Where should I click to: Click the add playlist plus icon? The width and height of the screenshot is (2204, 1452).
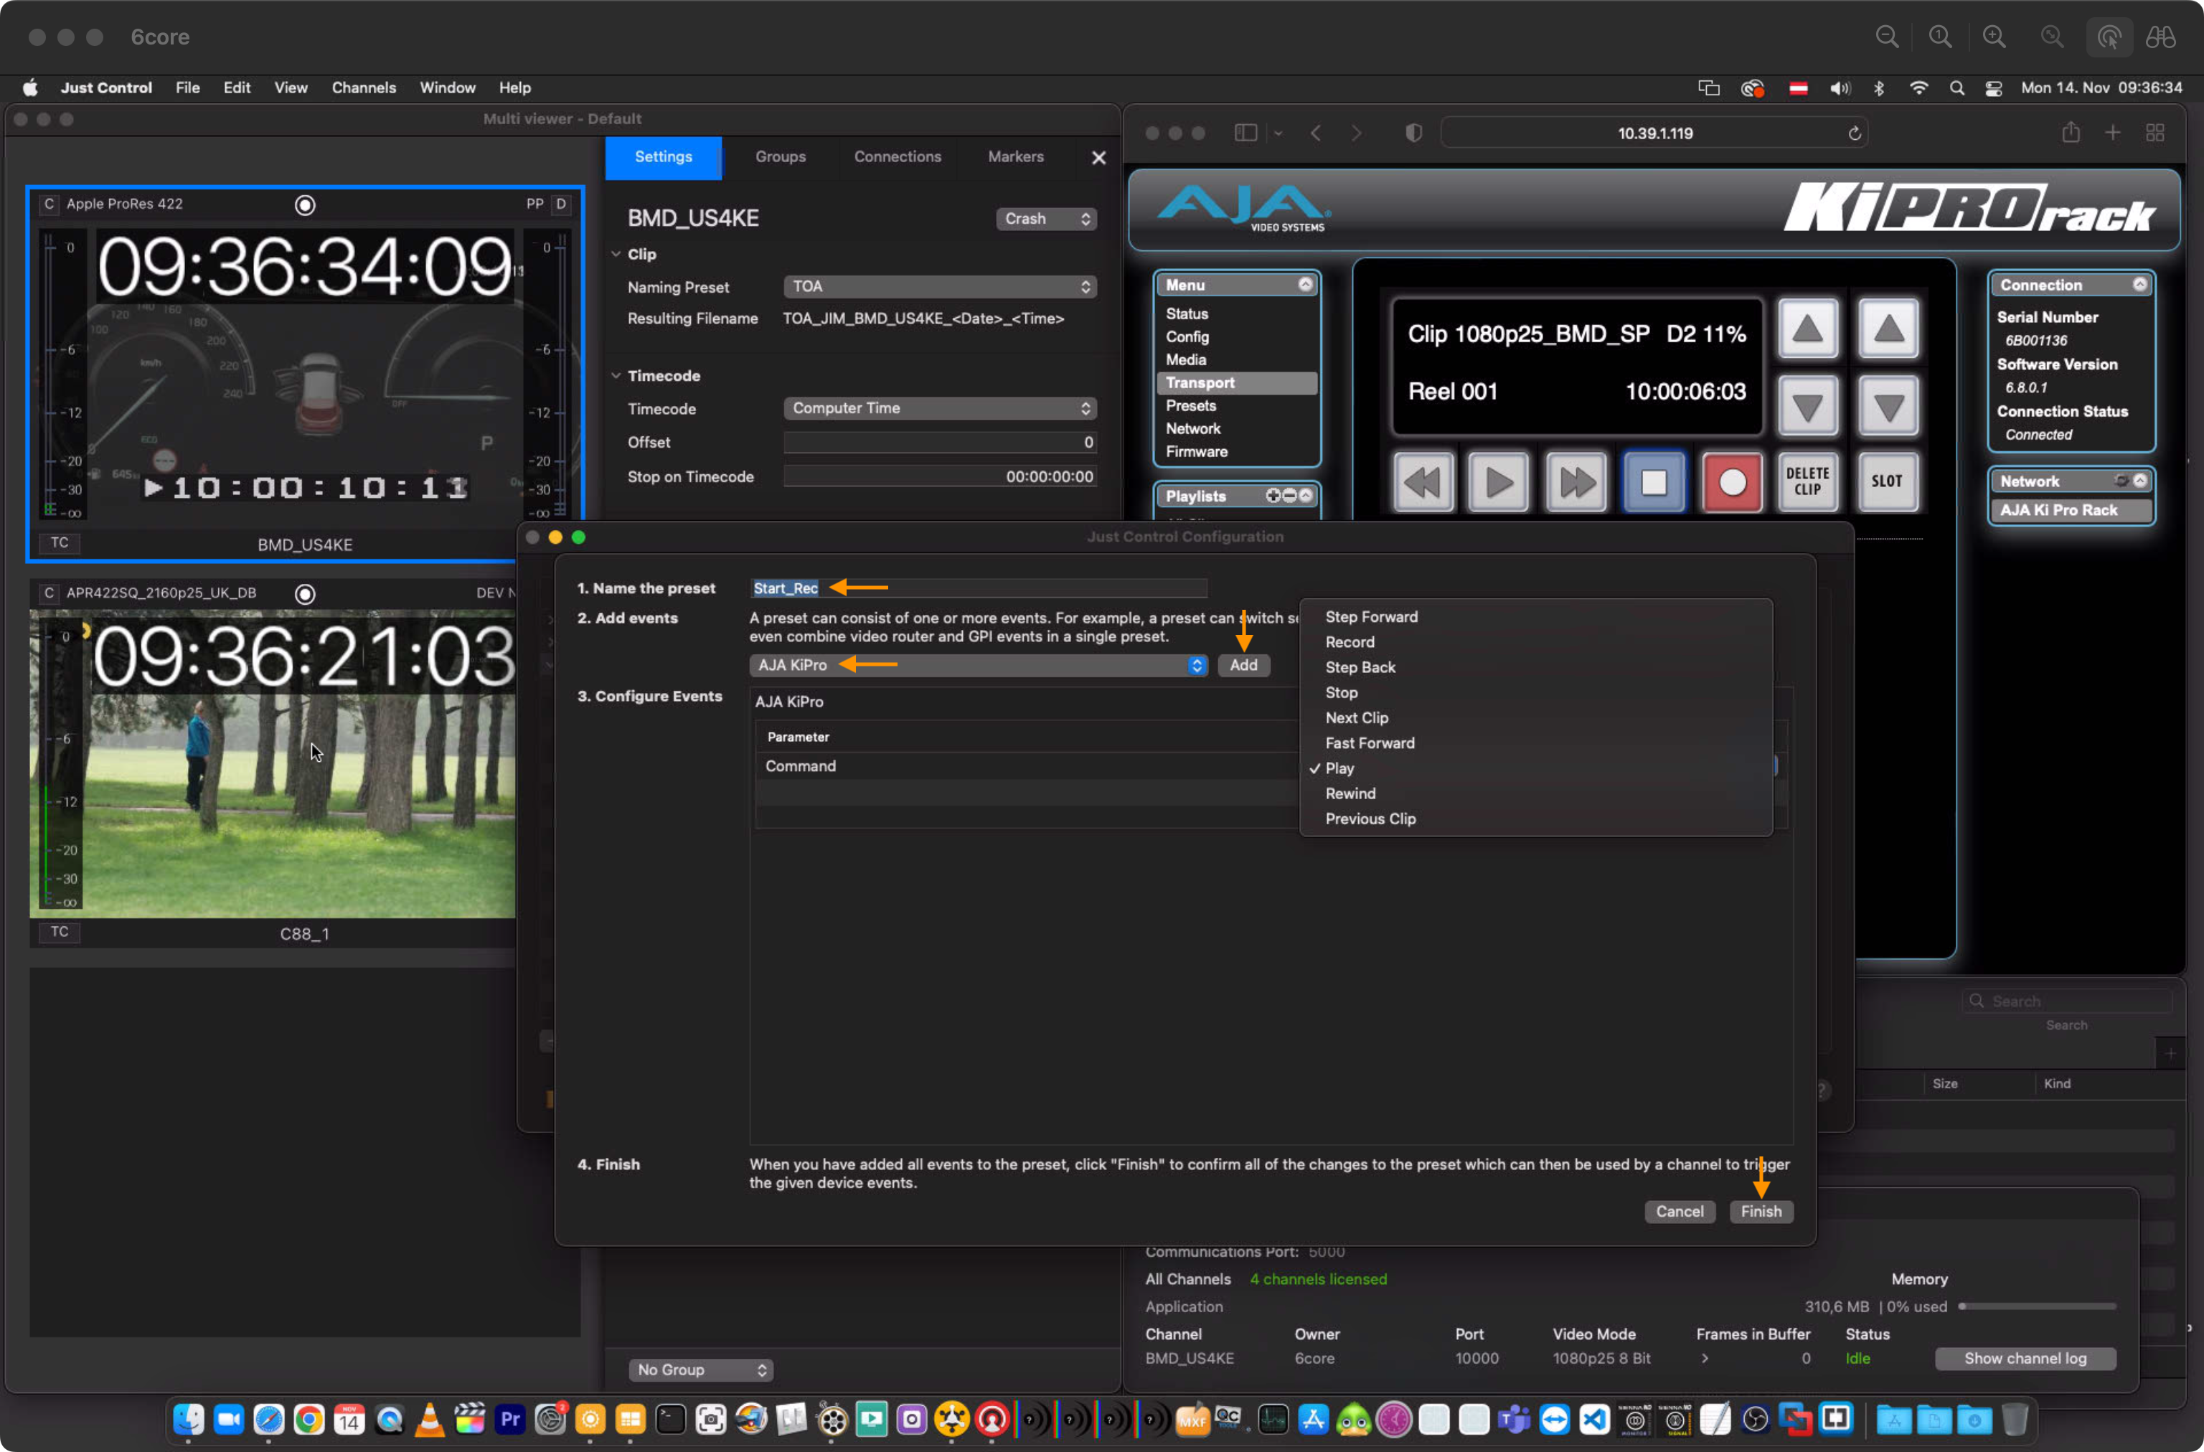1273,496
